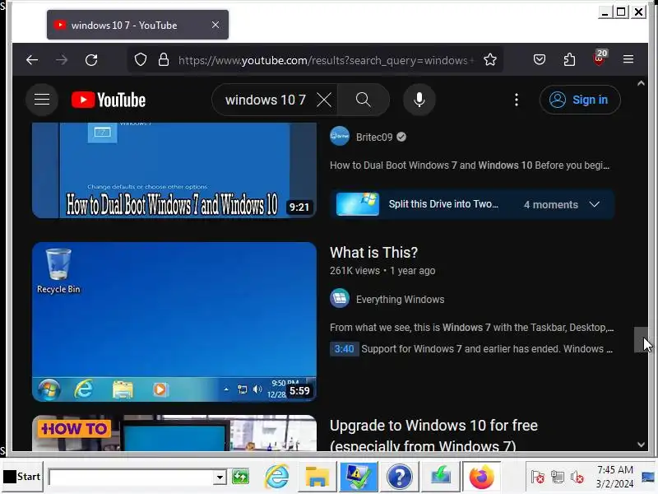Expand the '4 moments' chapters chevron
Screen dimensions: 658x494
tap(594, 204)
